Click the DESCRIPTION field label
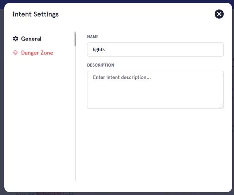The height and width of the screenshot is (195, 234). point(100,65)
